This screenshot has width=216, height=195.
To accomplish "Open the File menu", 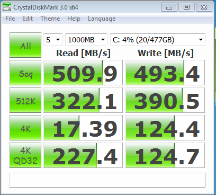I will pyautogui.click(x=10, y=19).
